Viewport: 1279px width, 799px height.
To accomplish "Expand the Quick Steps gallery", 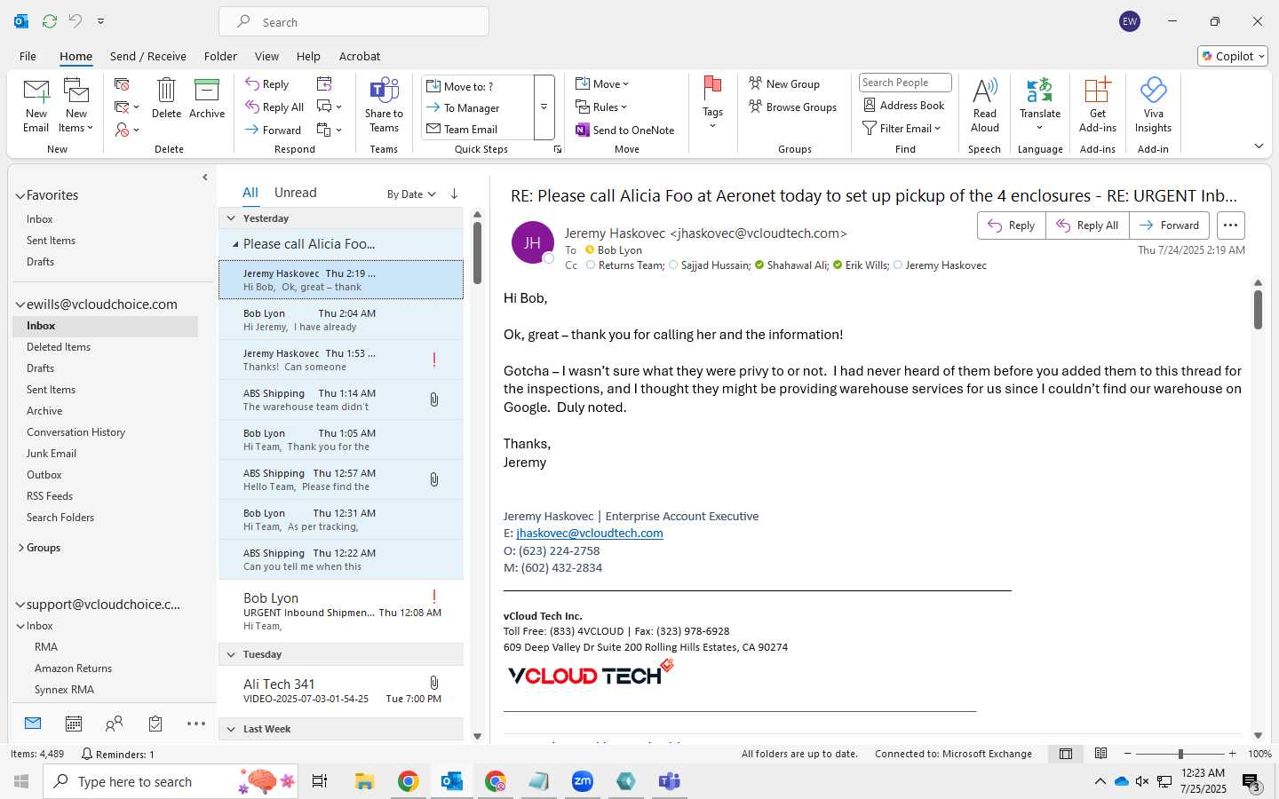I will [x=544, y=107].
